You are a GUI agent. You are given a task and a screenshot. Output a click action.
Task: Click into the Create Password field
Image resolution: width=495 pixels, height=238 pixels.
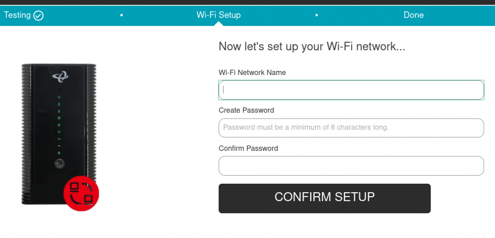[351, 128]
